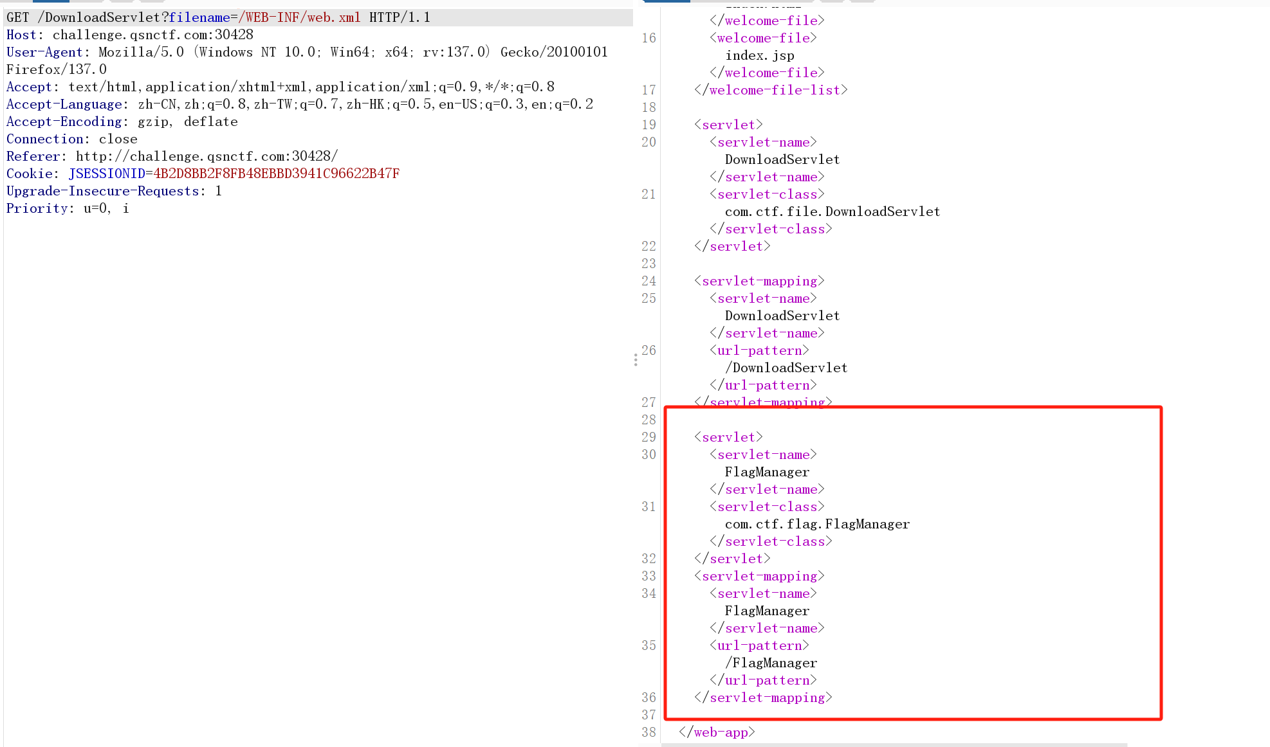Click the index.jsp welcome file text
Viewport: 1270px width, 747px height.
coord(759,55)
